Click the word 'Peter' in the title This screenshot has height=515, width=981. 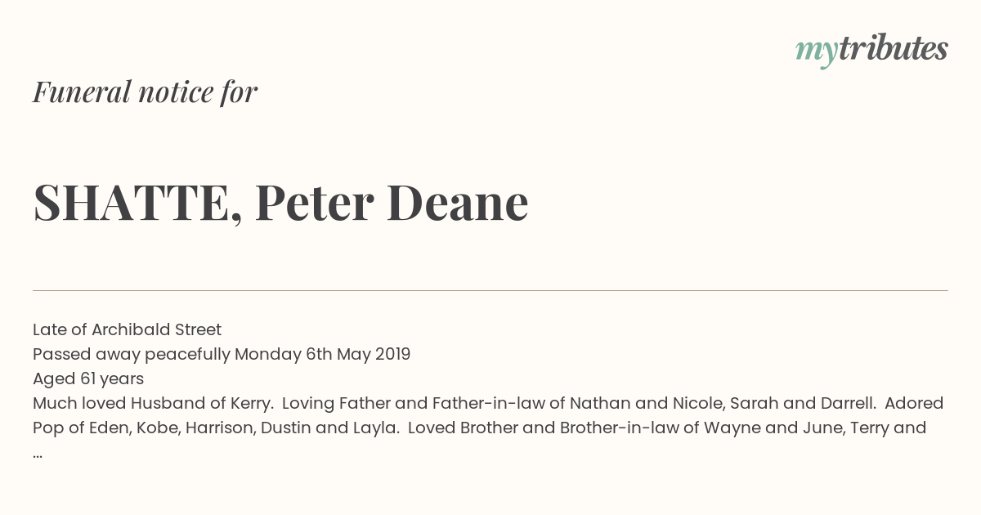(314, 203)
